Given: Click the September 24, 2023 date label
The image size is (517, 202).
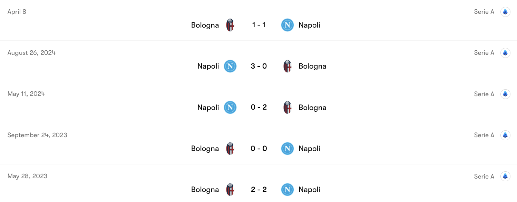Looking at the screenshot, I should point(37,135).
